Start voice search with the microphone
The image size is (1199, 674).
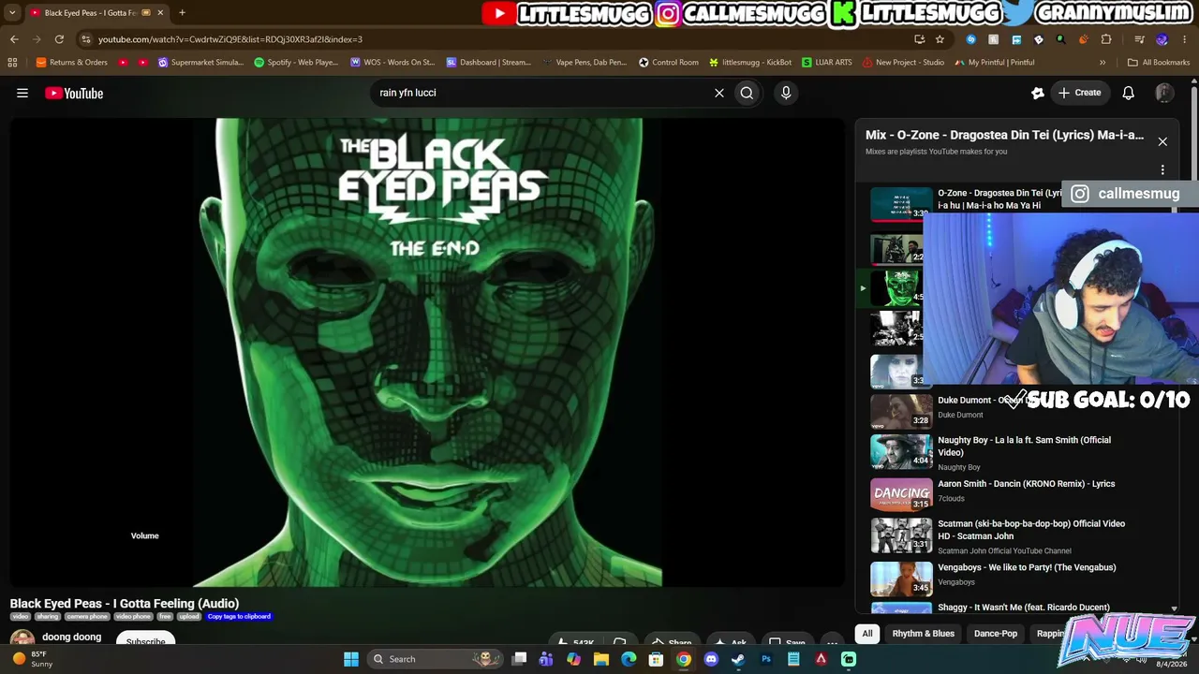click(x=786, y=93)
